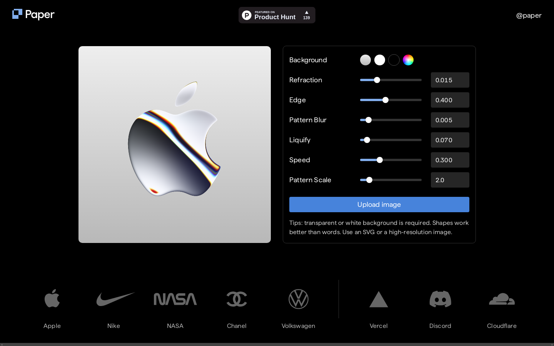This screenshot has width=554, height=346.
Task: Click the Liquify slider handle
Action: pos(367,140)
